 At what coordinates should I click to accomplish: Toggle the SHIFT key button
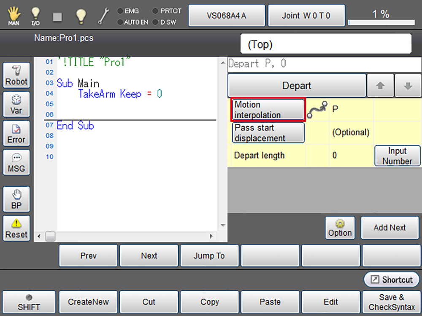point(29,302)
